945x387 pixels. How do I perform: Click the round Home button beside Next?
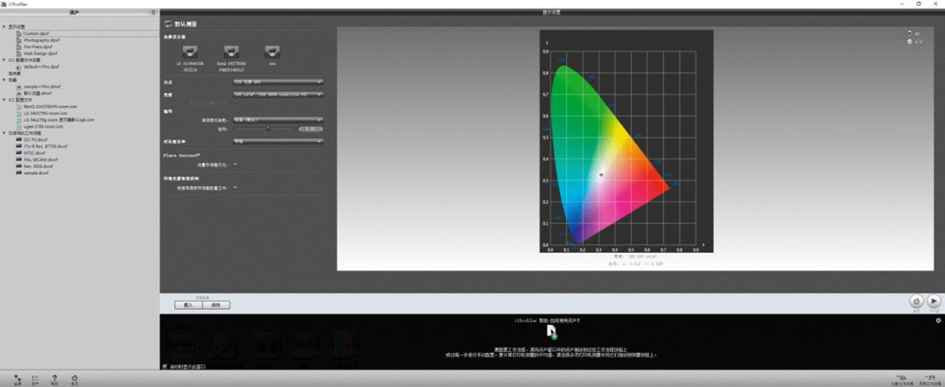tap(916, 301)
